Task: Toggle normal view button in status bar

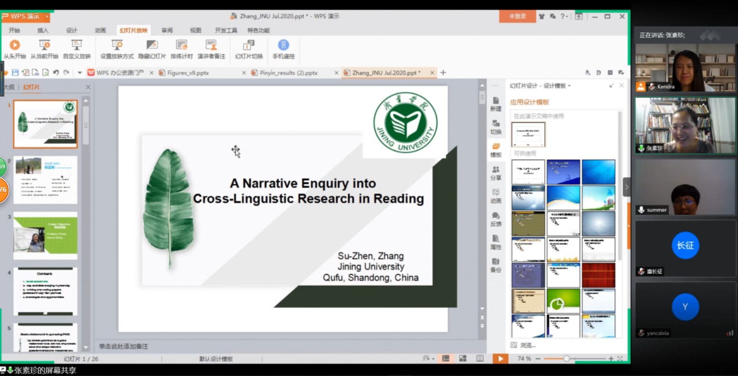Action: 446,358
